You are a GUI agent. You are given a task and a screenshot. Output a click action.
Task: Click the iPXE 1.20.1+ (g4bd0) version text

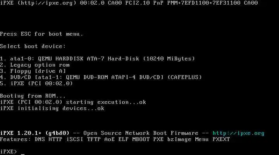(x=35, y=133)
